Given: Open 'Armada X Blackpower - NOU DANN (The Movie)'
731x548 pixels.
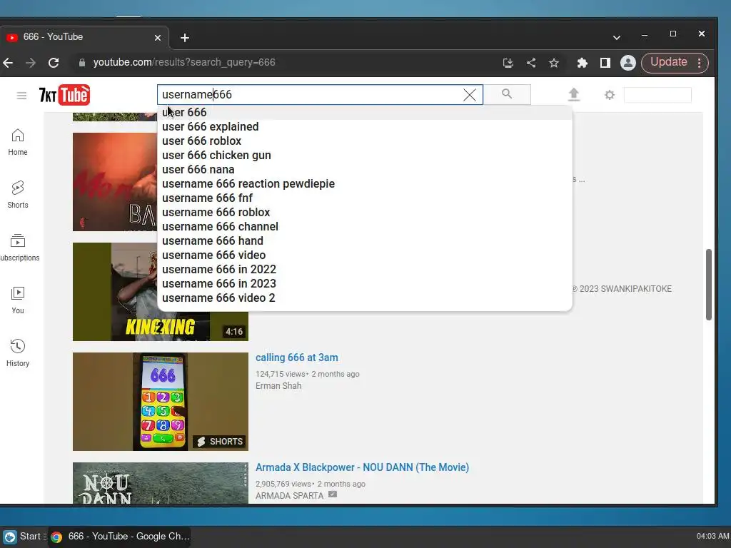Looking at the screenshot, I should tap(362, 467).
